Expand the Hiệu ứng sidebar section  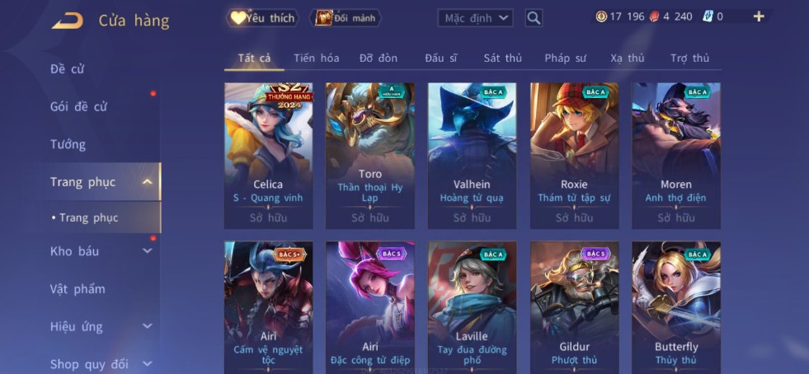click(147, 326)
